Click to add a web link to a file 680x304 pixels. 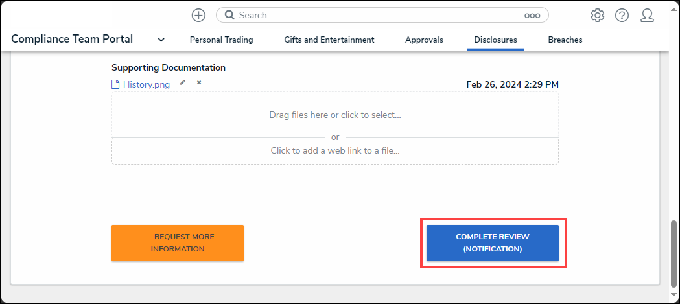pos(334,150)
